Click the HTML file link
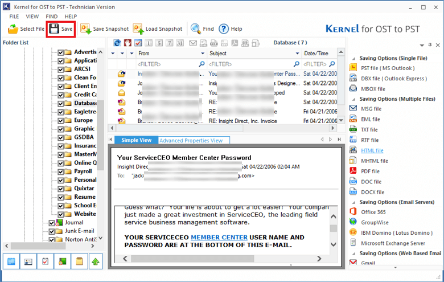The height and width of the screenshot is (282, 444). tap(372, 150)
